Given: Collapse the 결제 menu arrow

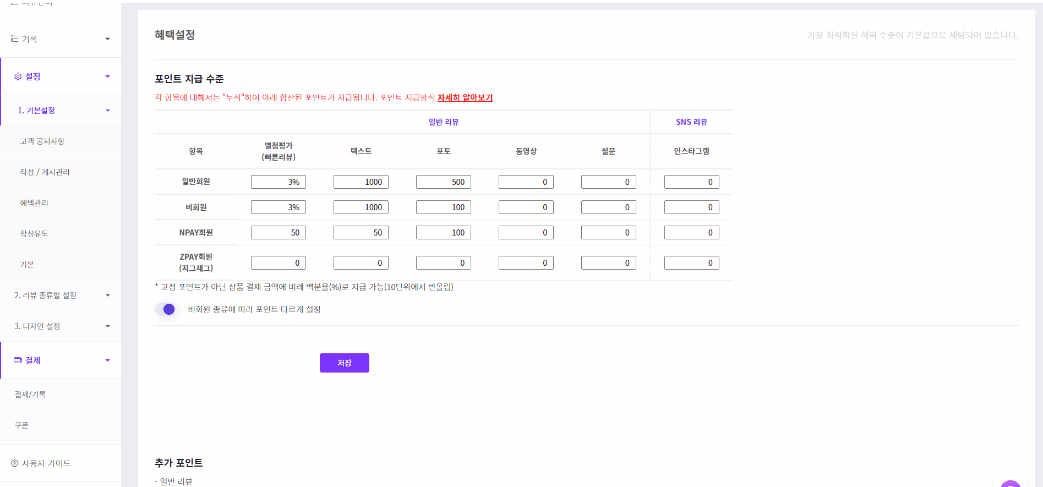Looking at the screenshot, I should click(x=107, y=360).
